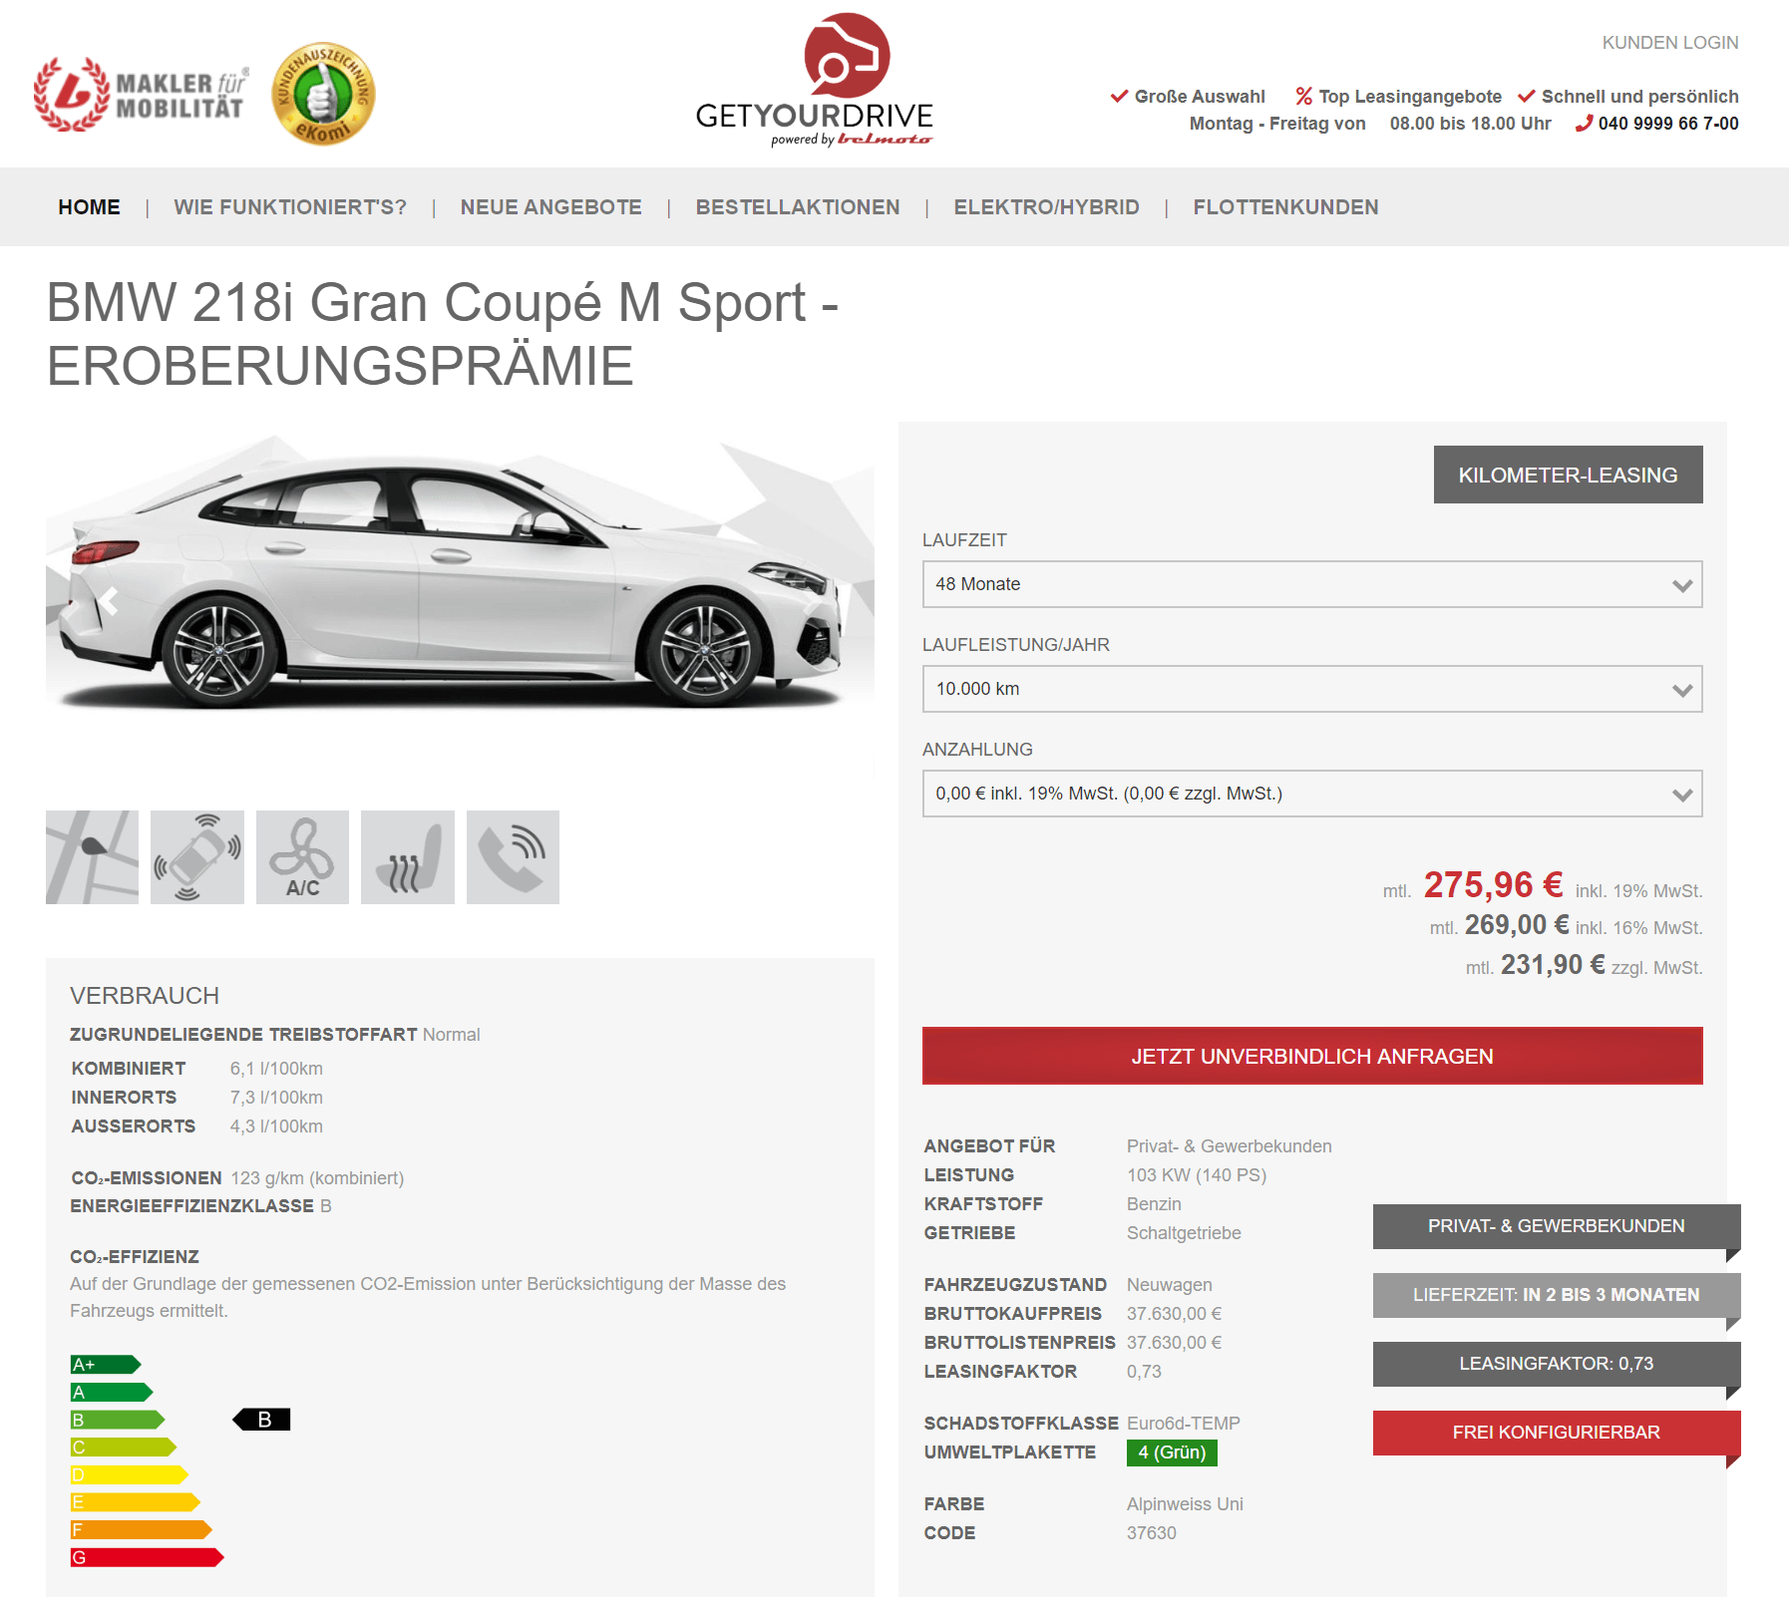
Task: Click the 123 g/km CO2 emissions value
Action: pos(317,1178)
